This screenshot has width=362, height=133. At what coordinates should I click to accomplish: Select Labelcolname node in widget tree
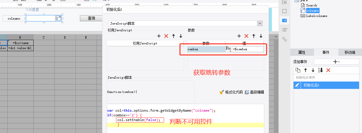[x=317, y=16]
